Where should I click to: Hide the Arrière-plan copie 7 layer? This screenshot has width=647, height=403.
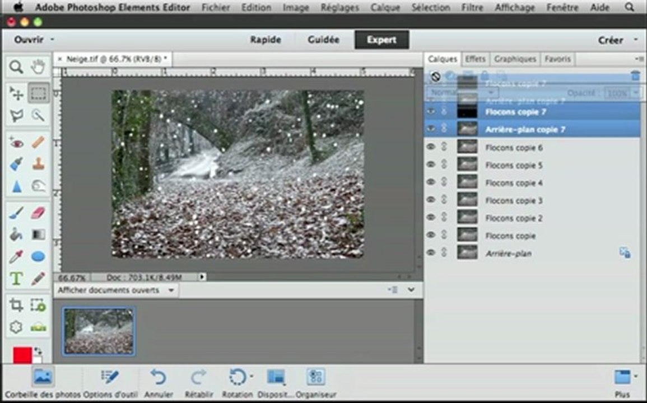(x=431, y=129)
